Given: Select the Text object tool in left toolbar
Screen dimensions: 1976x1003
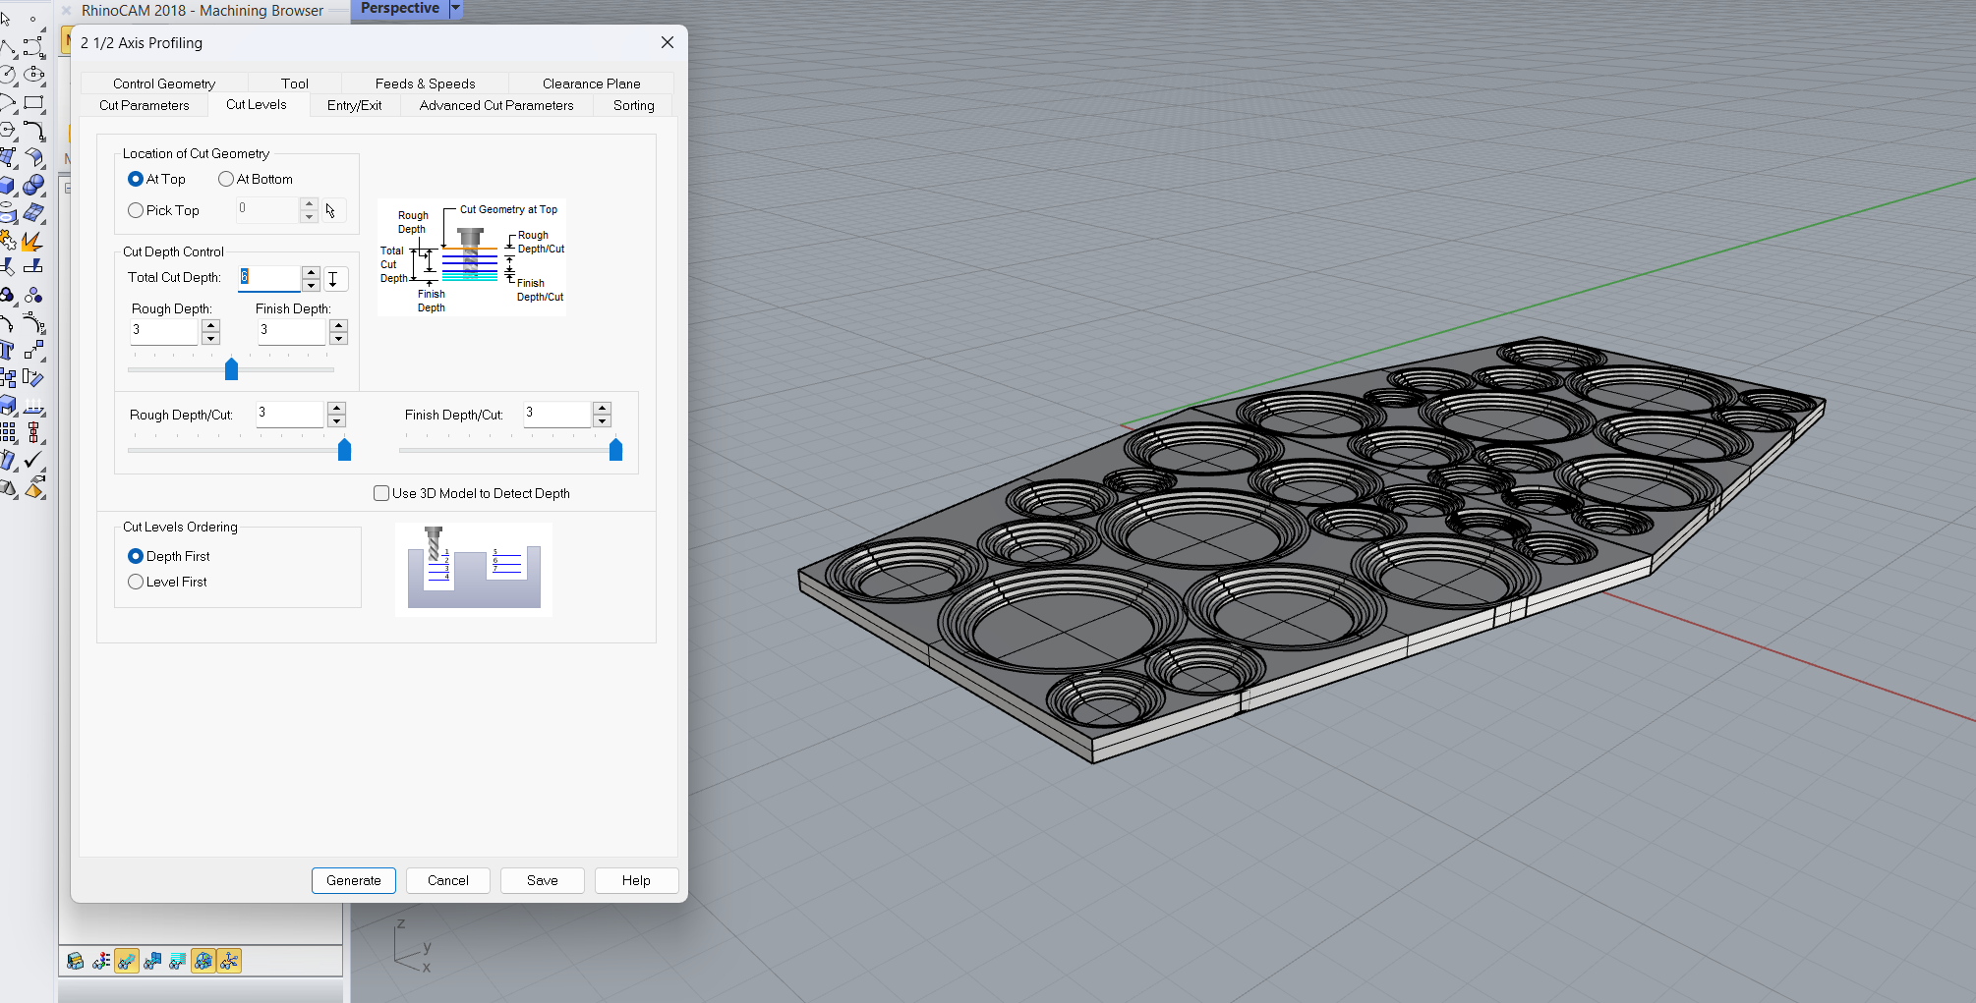Looking at the screenshot, I should coord(8,351).
